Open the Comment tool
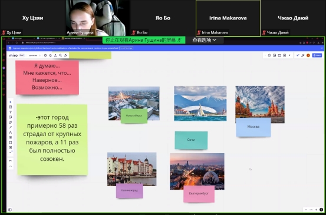The width and height of the screenshot is (326, 215). coord(11,137)
